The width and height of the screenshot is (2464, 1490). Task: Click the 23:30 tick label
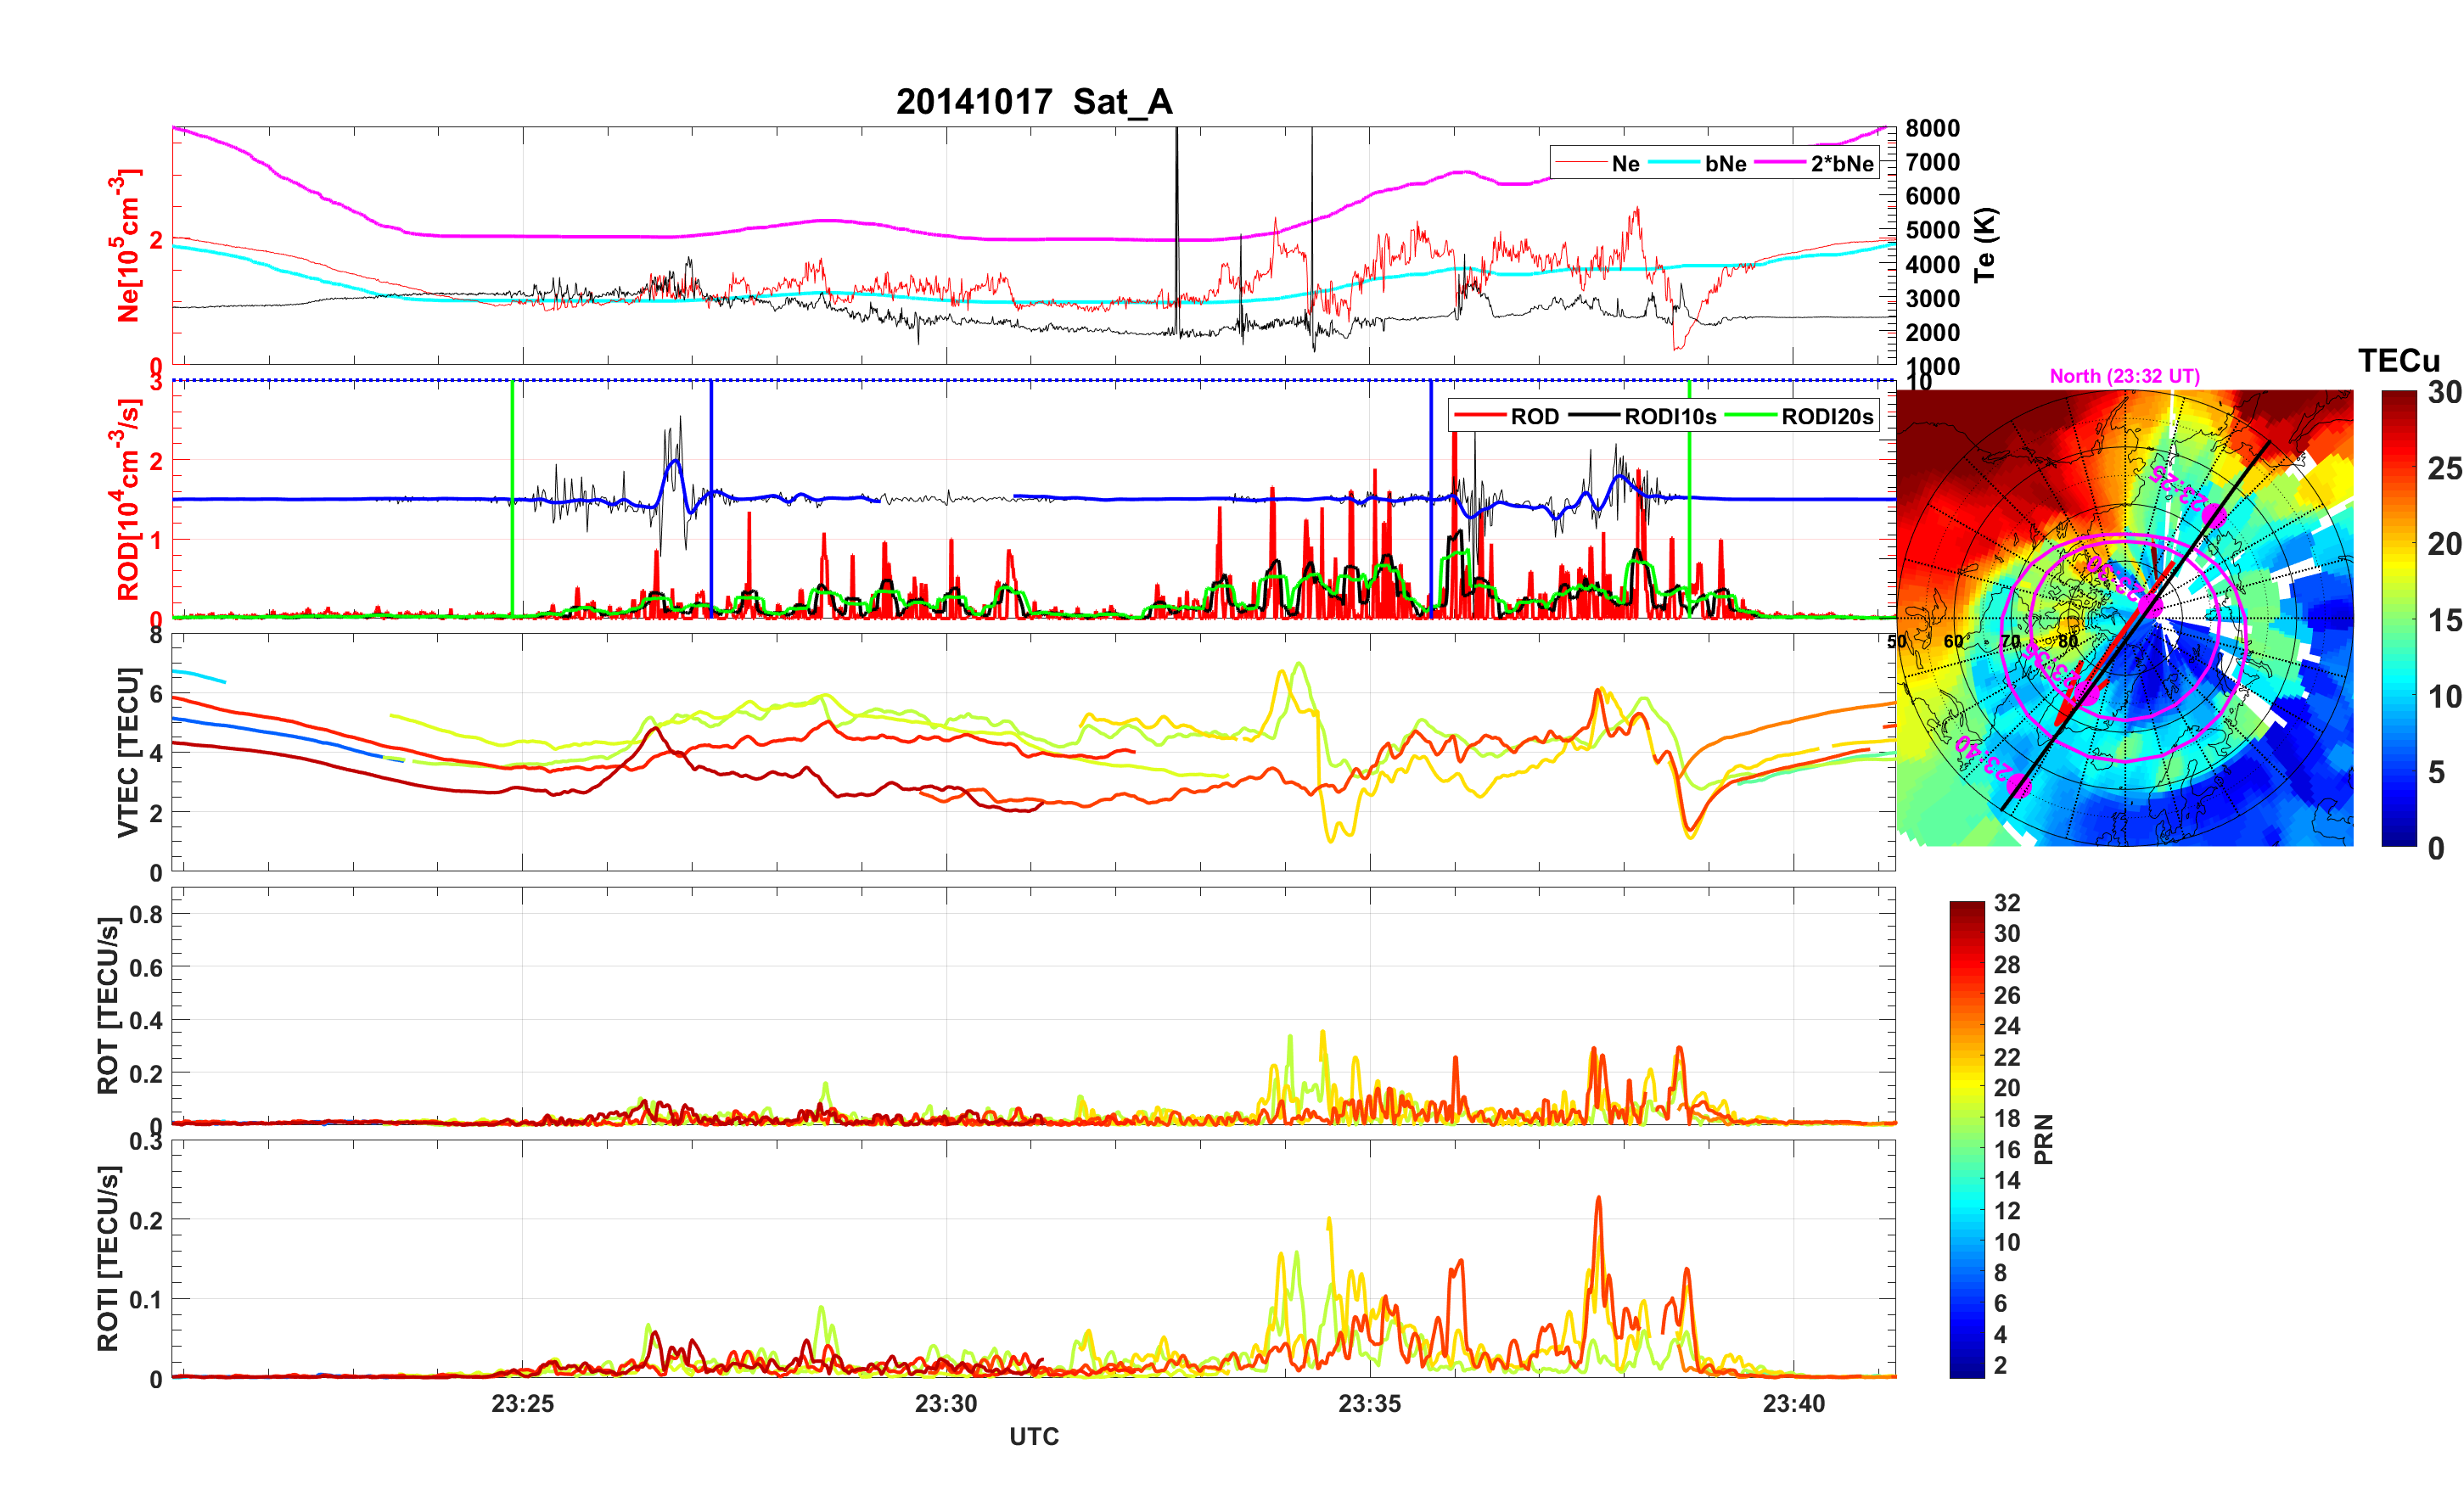pos(946,1404)
